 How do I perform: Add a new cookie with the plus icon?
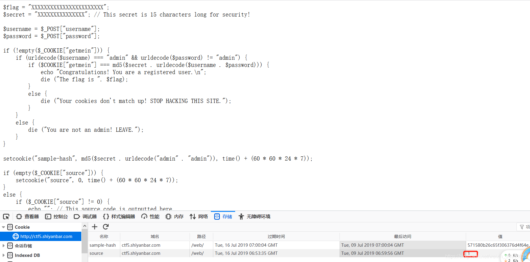pos(95,227)
